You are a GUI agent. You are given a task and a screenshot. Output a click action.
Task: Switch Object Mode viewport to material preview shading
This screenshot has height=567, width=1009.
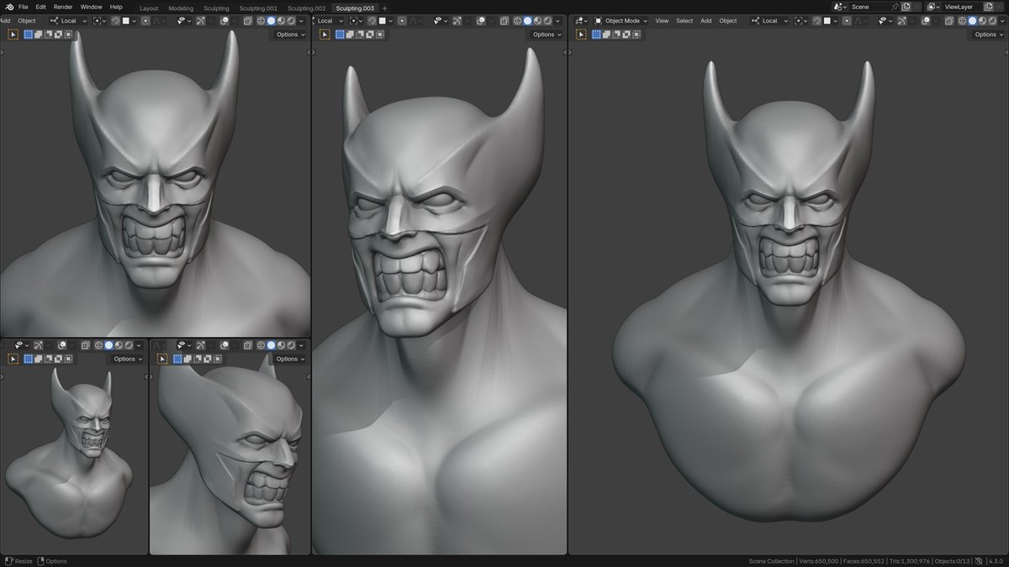tap(982, 21)
